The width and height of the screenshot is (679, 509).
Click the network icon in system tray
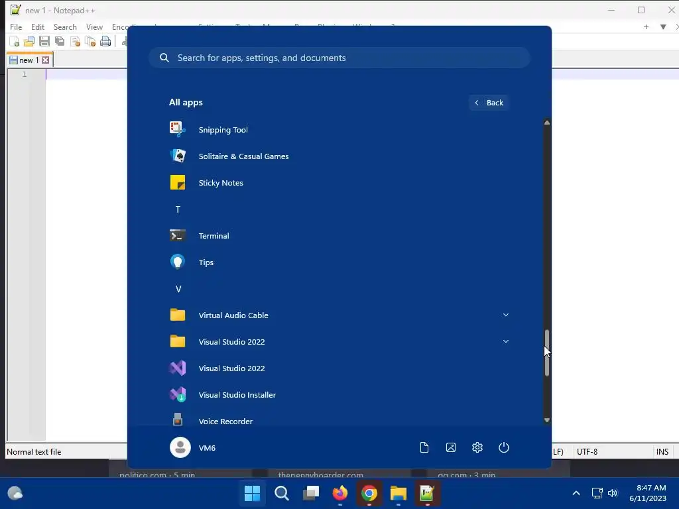pos(597,493)
